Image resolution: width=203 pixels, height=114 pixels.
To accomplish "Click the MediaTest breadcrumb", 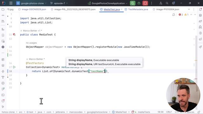I will [120, 112].
